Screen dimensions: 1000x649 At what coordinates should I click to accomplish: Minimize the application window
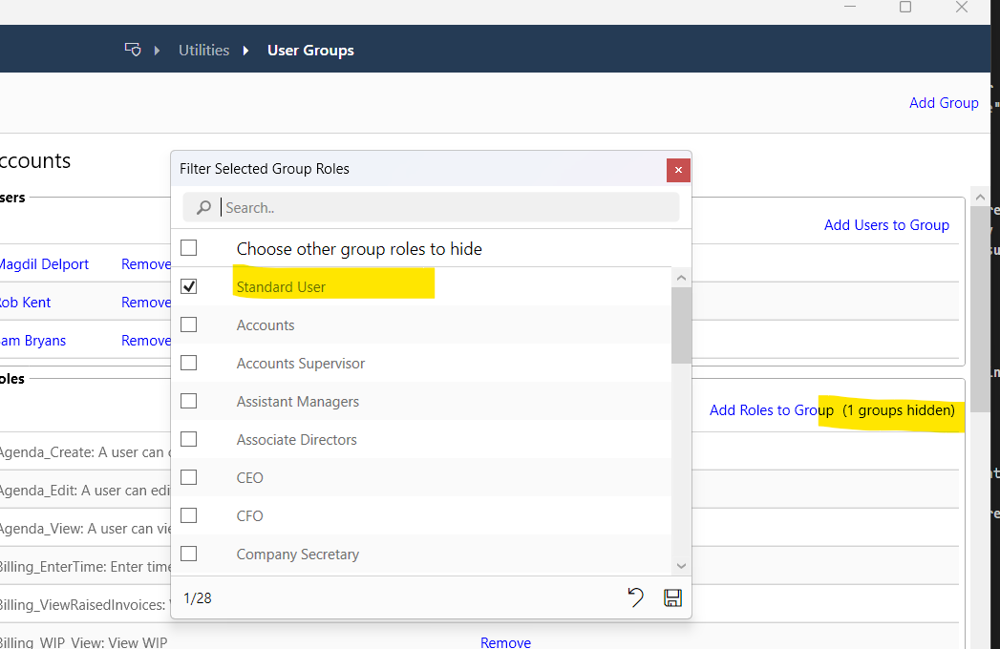pyautogui.click(x=849, y=7)
